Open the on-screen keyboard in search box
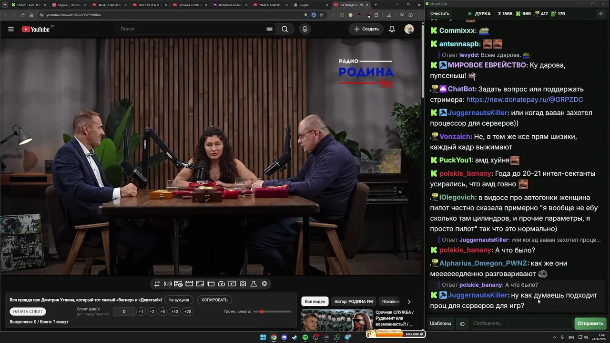 (269, 29)
